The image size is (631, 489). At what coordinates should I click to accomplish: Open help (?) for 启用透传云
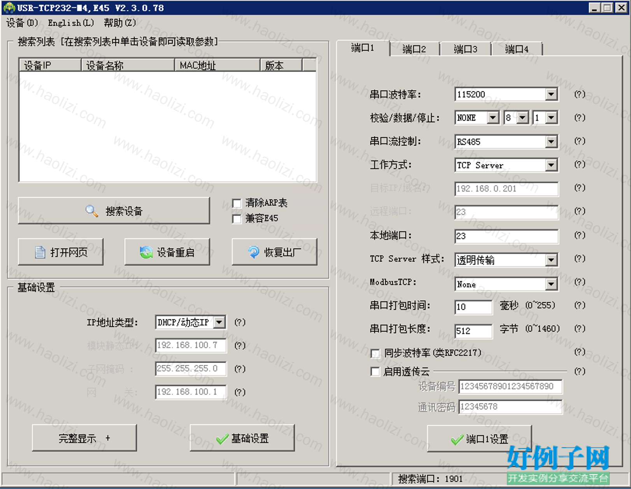[580, 371]
